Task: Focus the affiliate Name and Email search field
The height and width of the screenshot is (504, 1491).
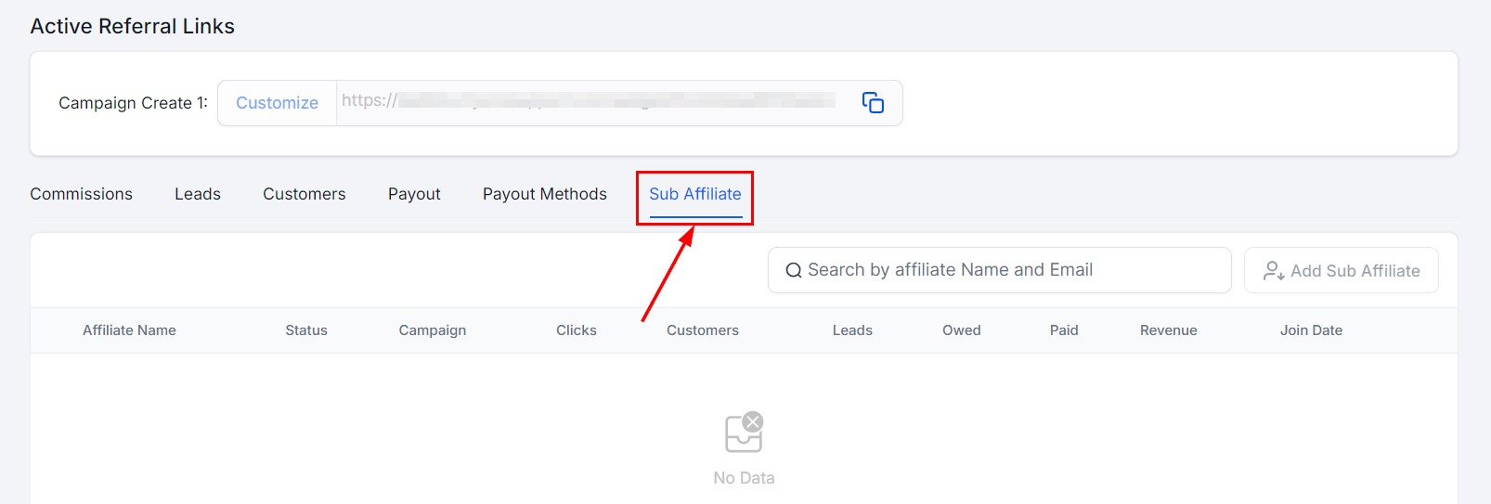Action: [1003, 270]
